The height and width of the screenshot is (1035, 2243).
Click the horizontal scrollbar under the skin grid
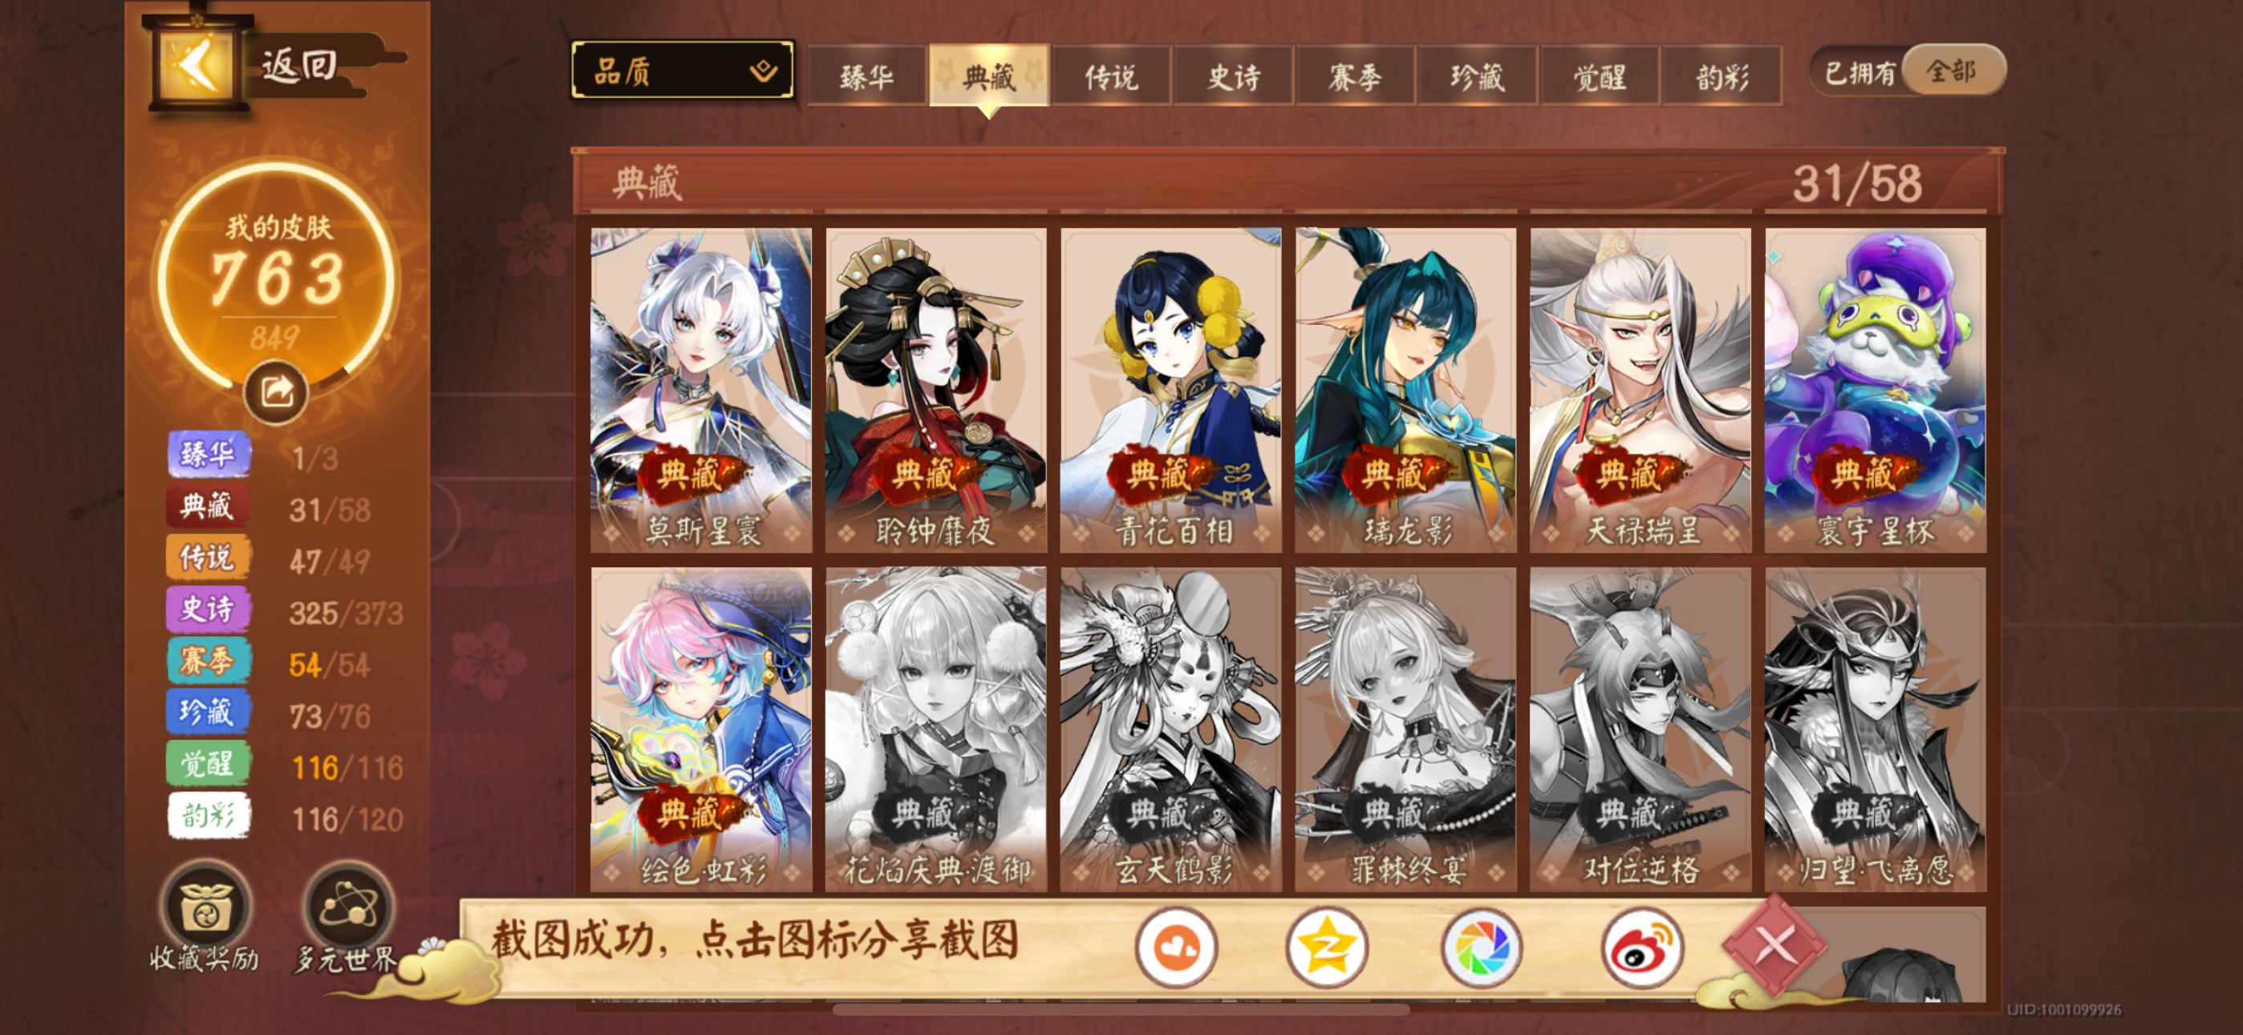coord(1121,1010)
